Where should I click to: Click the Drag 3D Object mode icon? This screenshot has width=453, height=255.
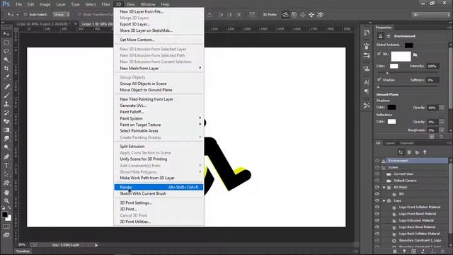302,15
